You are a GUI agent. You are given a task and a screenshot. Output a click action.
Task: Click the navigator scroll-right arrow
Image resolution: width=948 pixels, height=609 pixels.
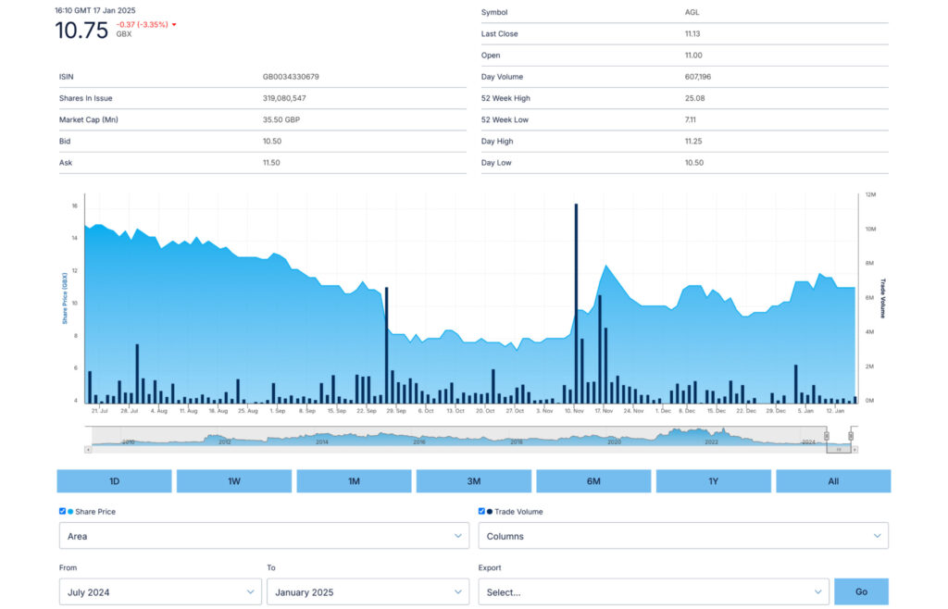point(854,450)
